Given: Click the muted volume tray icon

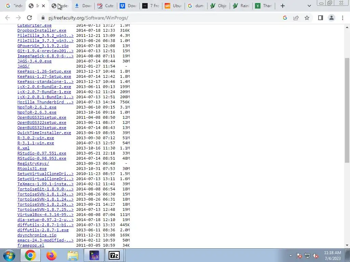Looking at the screenshot, I should (315, 256).
